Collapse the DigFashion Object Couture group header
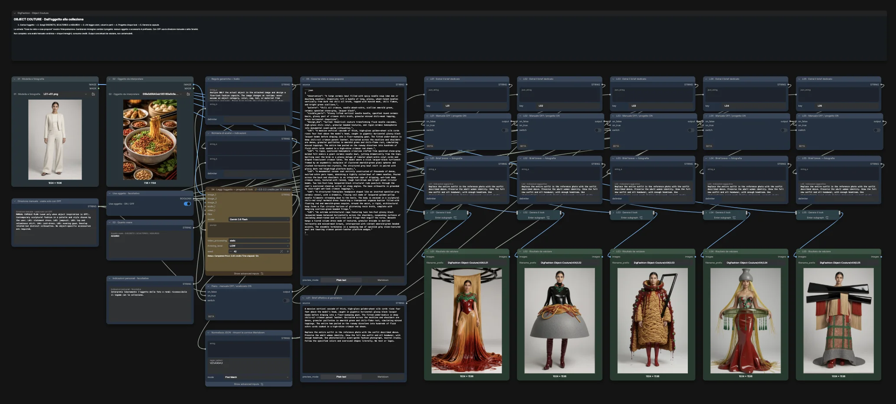This screenshot has height=404, width=896. click(15, 13)
